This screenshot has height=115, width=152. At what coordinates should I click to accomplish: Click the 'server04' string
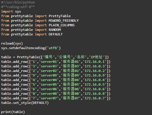(x=49, y=80)
